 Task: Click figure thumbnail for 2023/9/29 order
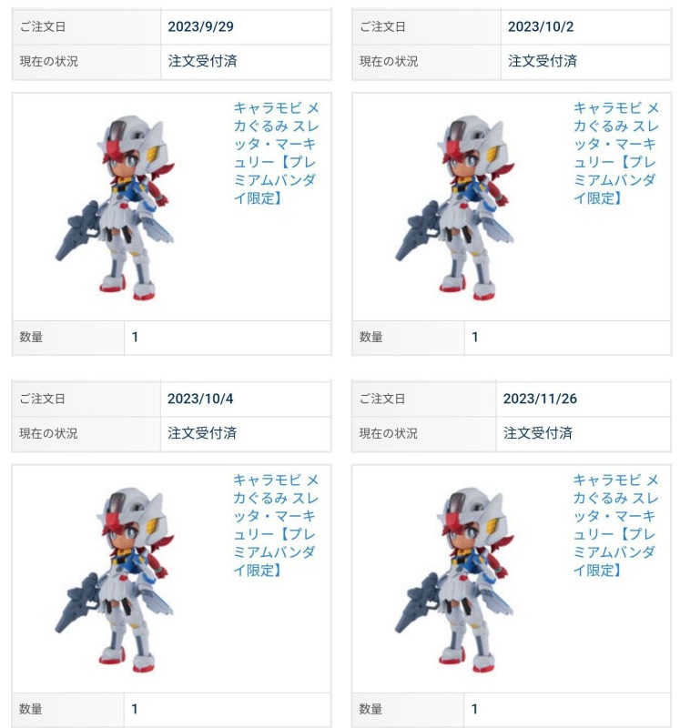coord(115,207)
